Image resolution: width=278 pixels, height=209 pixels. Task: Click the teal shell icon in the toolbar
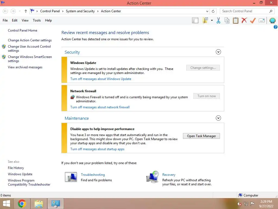(272, 20)
